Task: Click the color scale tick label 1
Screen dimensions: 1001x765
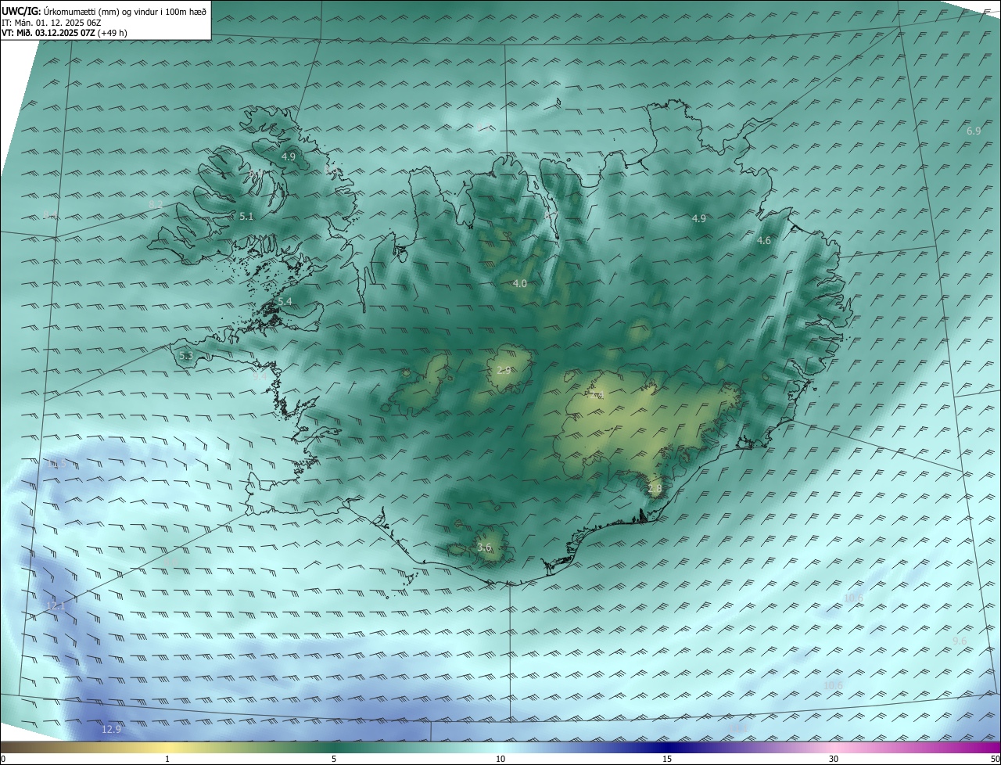Action: (167, 759)
